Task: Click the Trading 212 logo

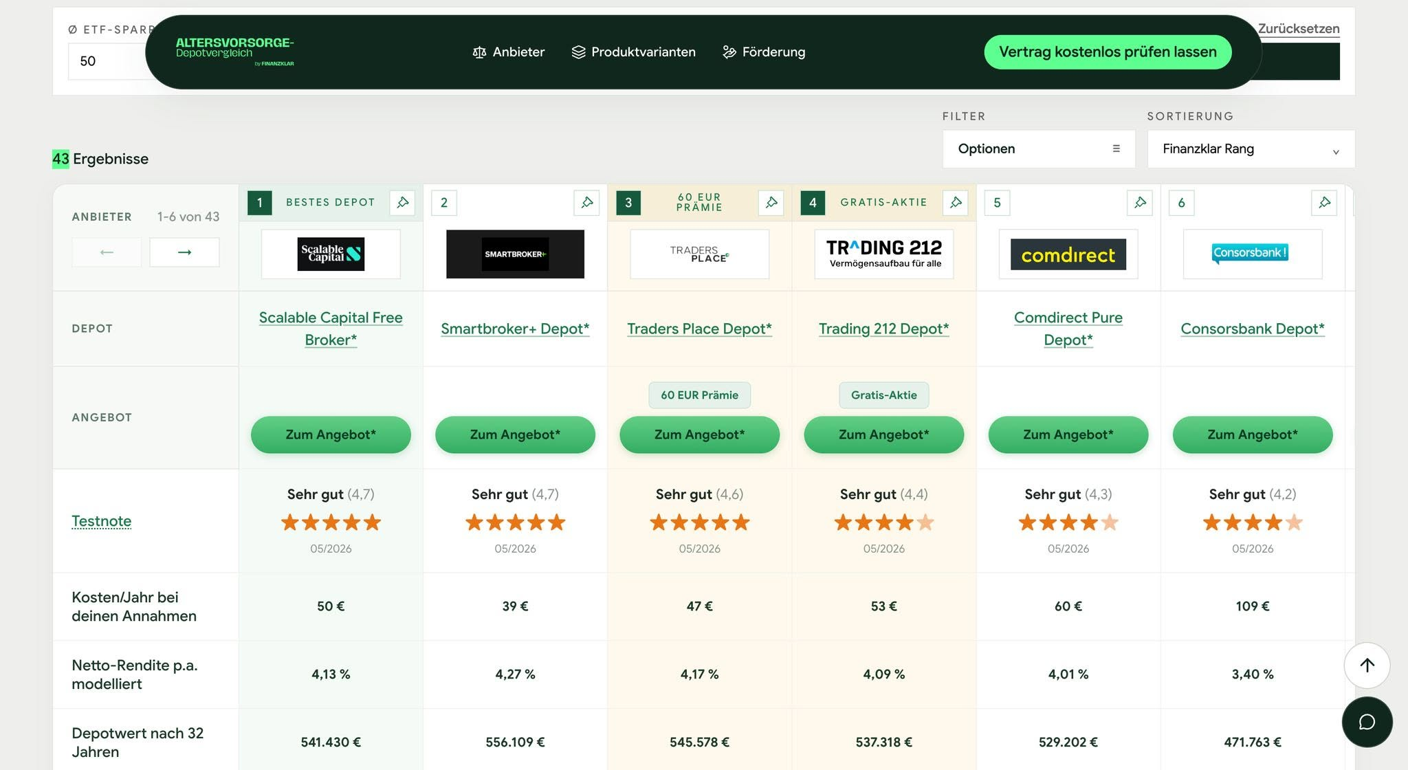Action: (x=883, y=254)
